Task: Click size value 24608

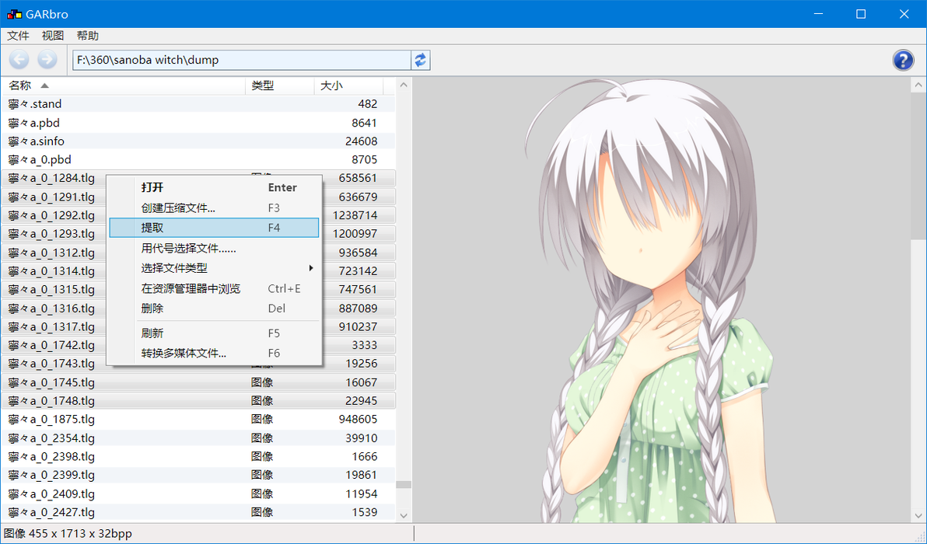Action: [x=361, y=141]
